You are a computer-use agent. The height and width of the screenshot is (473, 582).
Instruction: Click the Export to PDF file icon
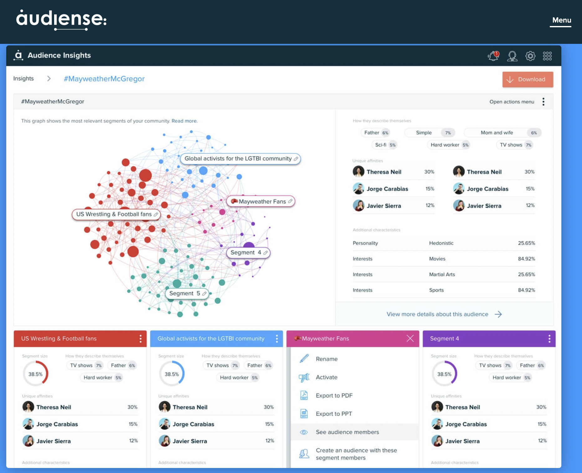(x=304, y=395)
